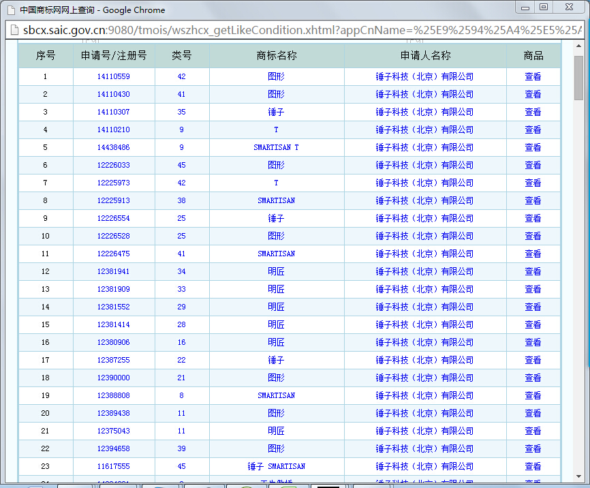Click 查看 link in row 2
The width and height of the screenshot is (590, 488).
(x=533, y=94)
